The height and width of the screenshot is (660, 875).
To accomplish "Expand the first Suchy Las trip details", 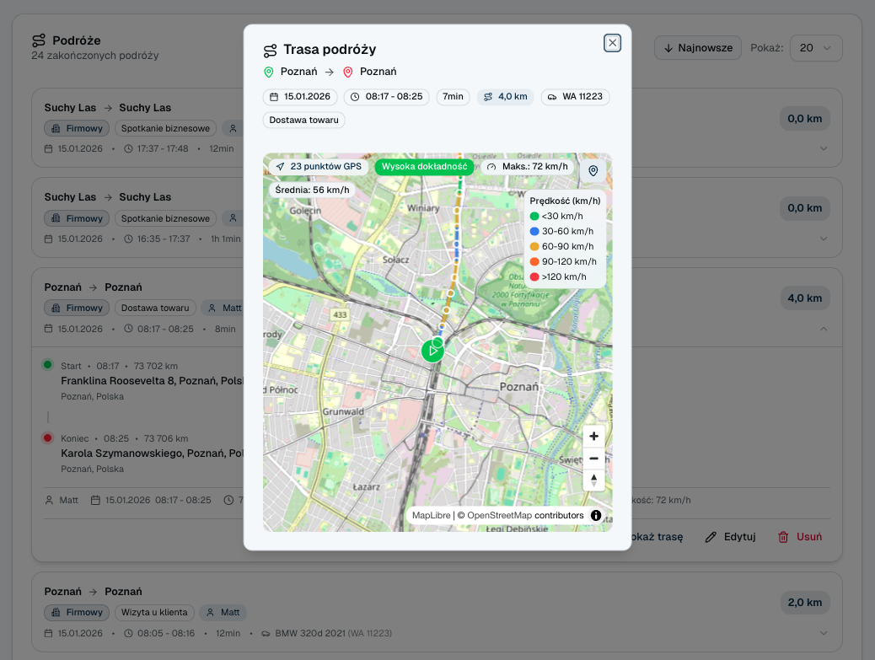I will tap(824, 148).
